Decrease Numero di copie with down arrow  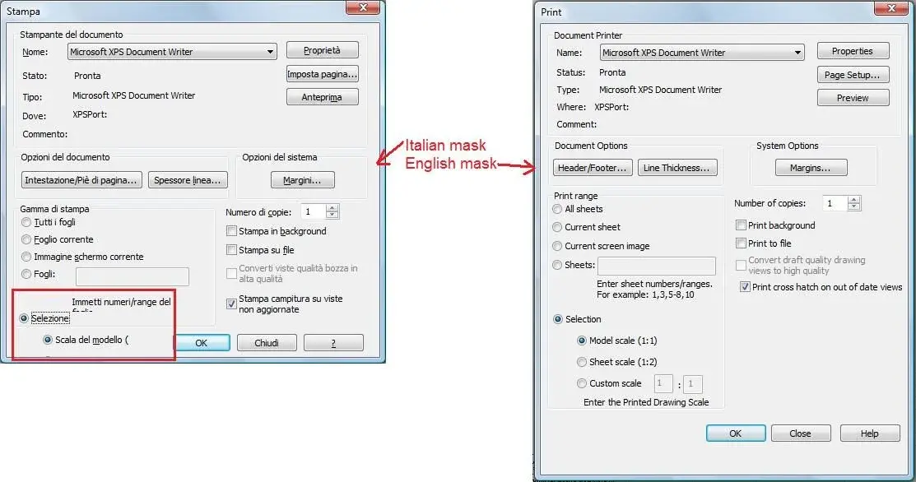[332, 216]
